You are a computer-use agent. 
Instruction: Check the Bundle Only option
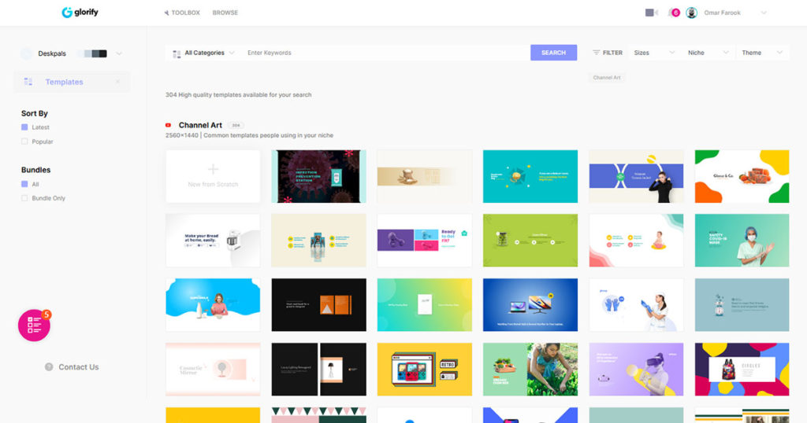[x=24, y=197]
